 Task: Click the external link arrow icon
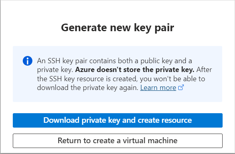(181, 88)
